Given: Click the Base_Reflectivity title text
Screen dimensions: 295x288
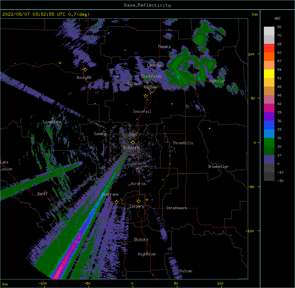Looking at the screenshot, I should click(x=147, y=5).
